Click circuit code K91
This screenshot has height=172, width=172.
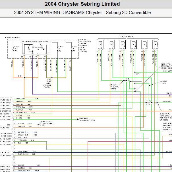coord(30,126)
